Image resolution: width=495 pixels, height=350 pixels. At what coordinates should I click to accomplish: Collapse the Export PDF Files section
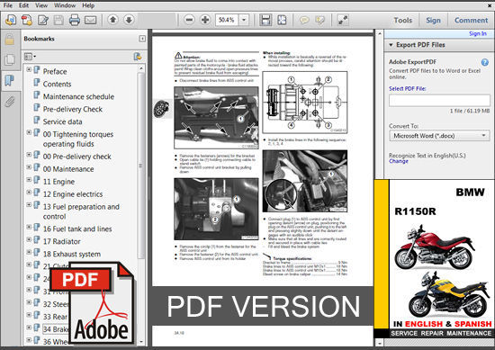tap(391, 45)
